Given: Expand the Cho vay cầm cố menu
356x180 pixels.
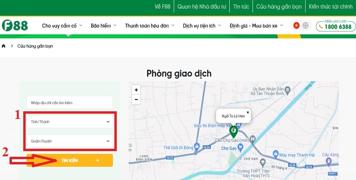Looking at the screenshot, I should click(x=62, y=26).
